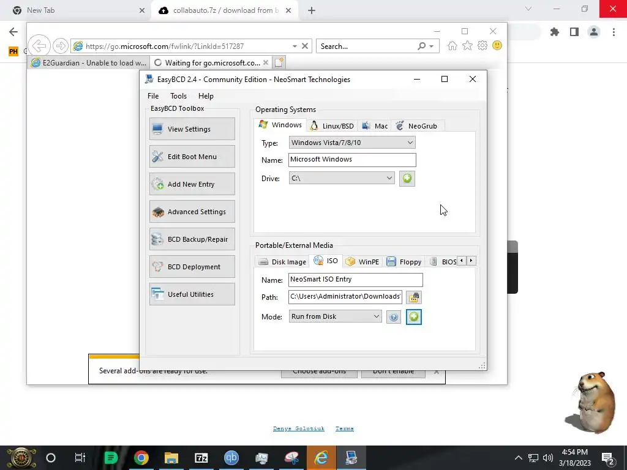Open Chrome from the taskbar
The height and width of the screenshot is (470, 627).
(x=141, y=458)
